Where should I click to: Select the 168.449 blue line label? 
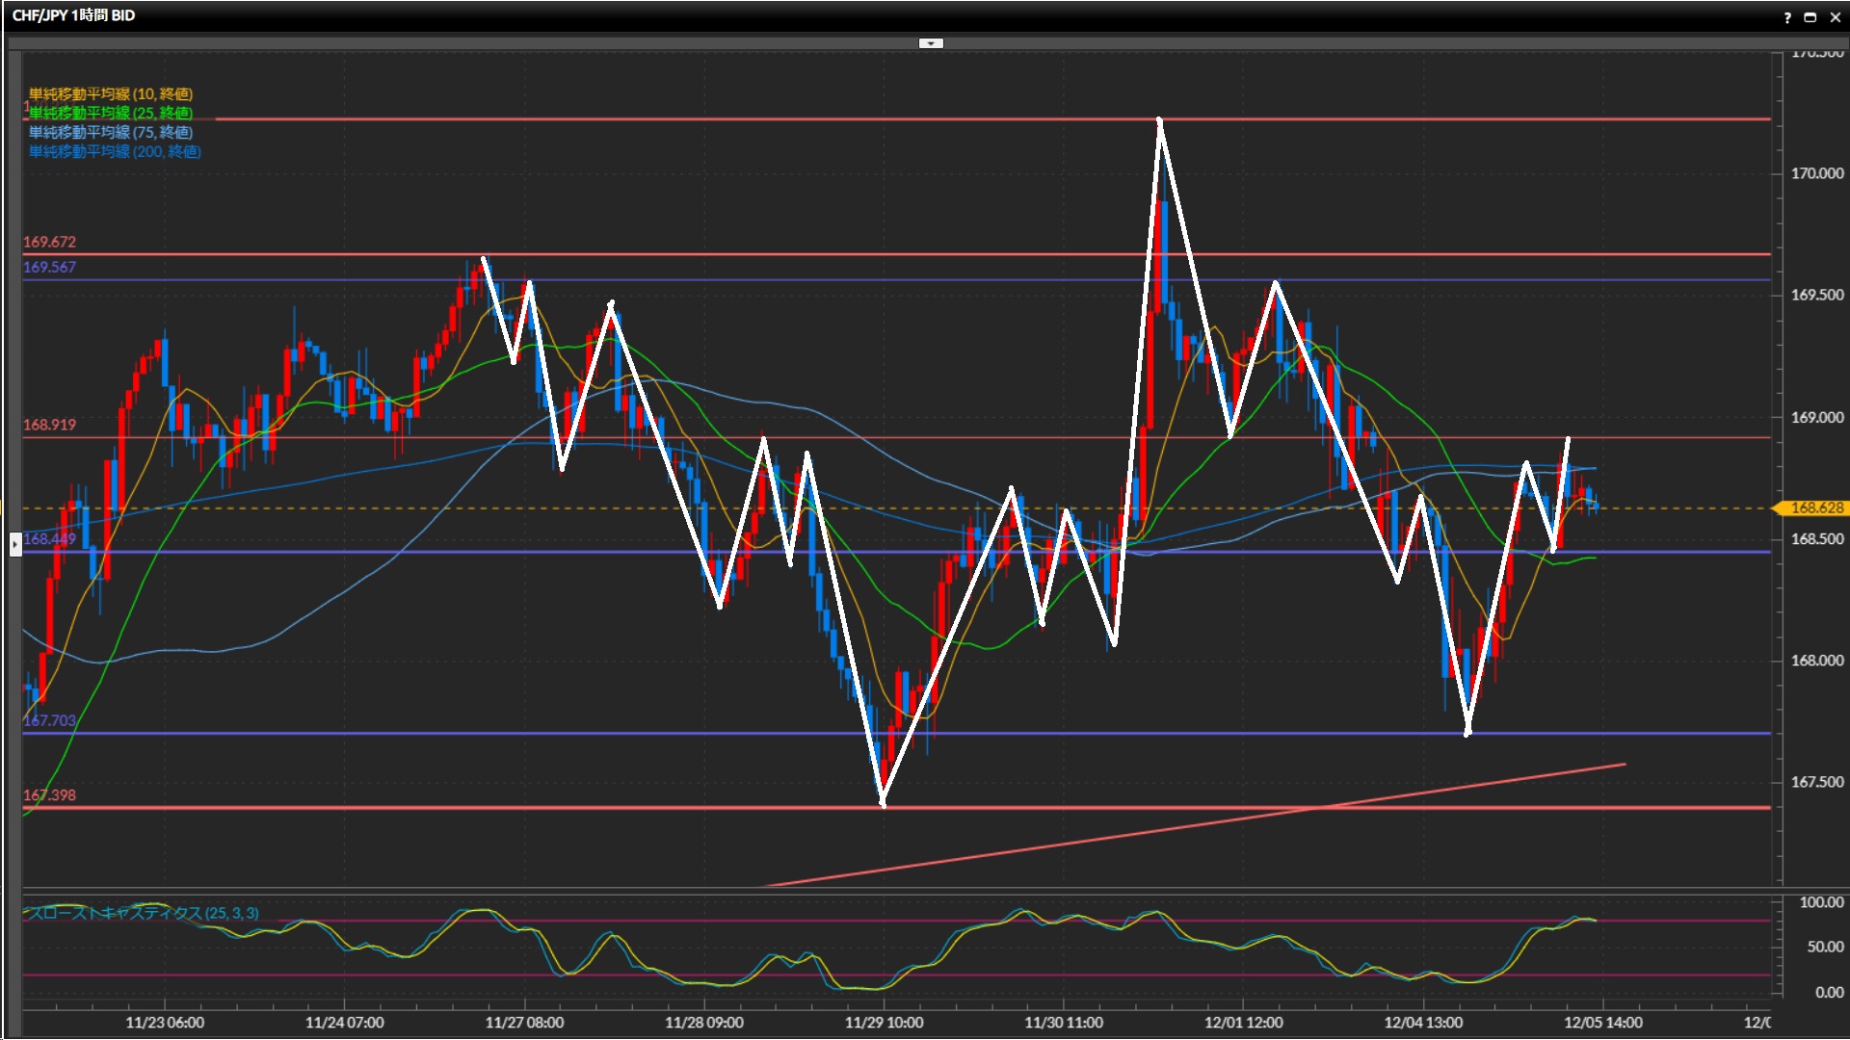pos(49,539)
